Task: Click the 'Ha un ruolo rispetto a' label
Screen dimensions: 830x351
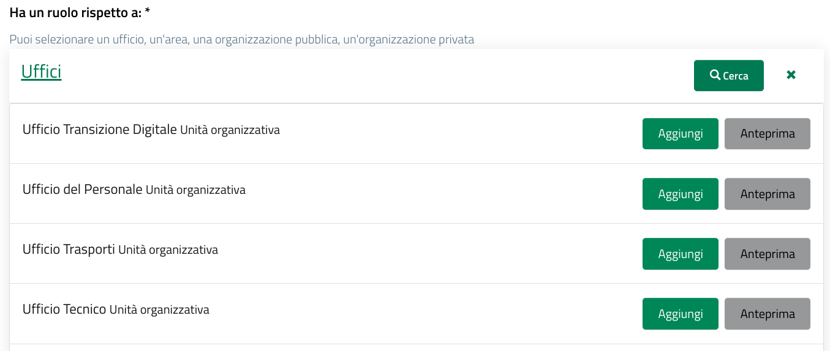Action: pos(80,12)
